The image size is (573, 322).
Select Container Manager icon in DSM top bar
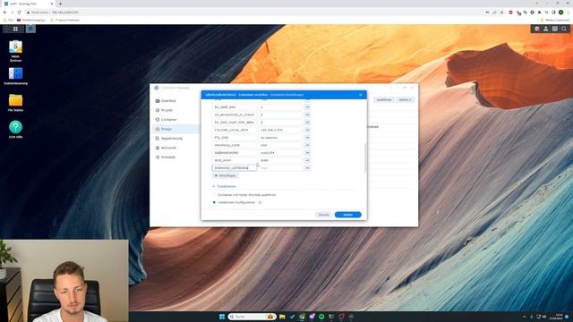click(x=30, y=29)
